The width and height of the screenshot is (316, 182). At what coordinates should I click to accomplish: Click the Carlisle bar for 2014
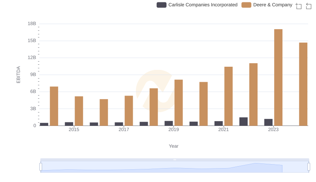(x=44, y=124)
